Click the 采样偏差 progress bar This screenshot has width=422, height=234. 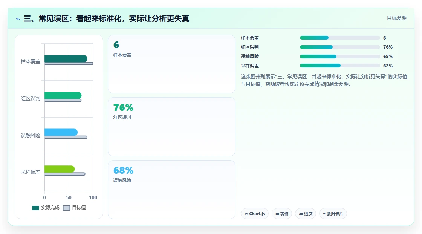(x=339, y=66)
